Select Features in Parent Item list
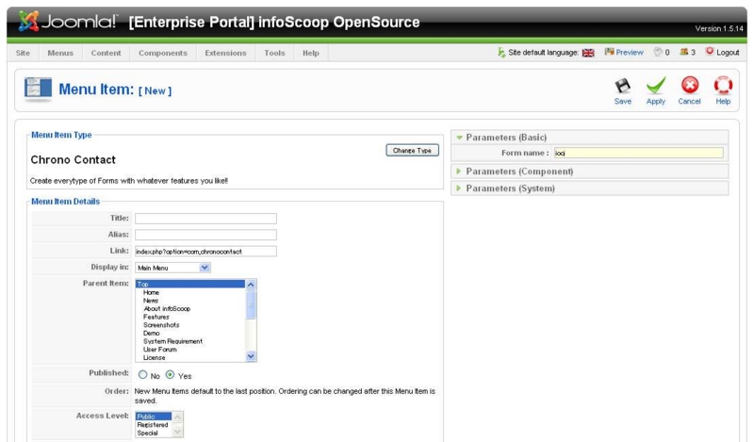Screen dimensions: 754x442 (190, 317)
